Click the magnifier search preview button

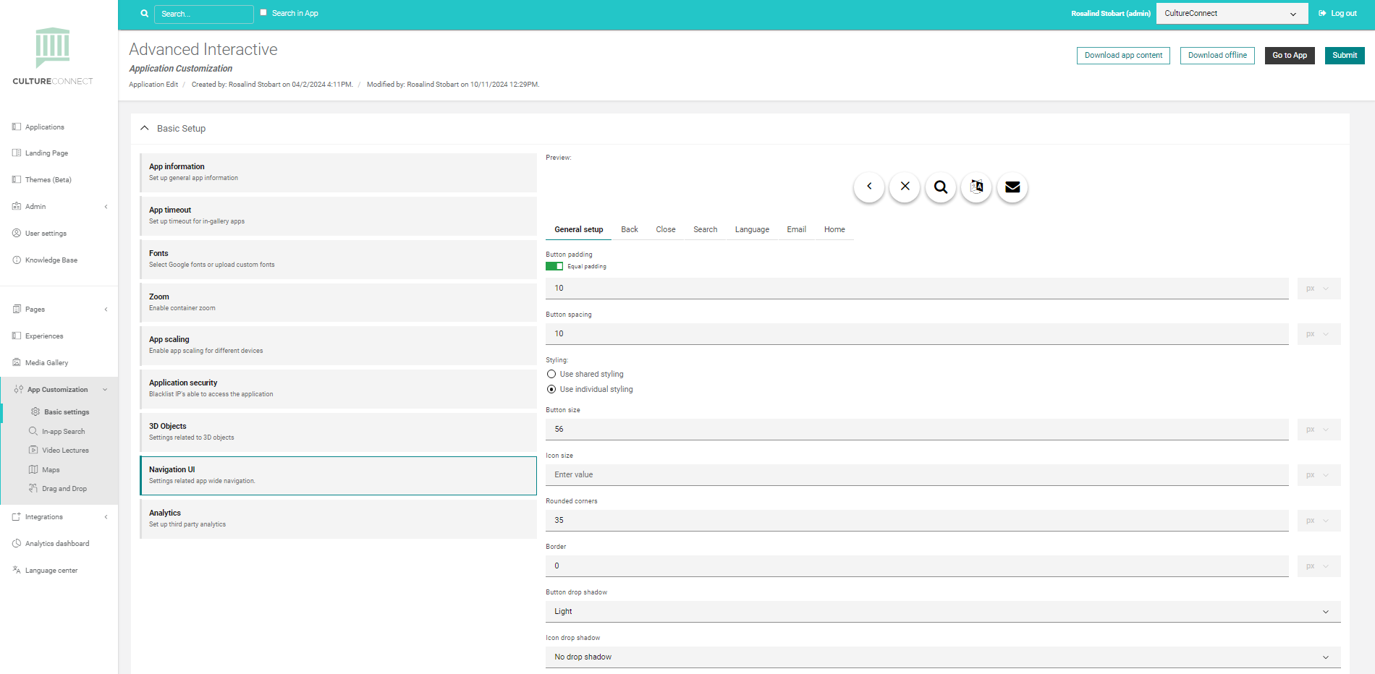pos(941,187)
